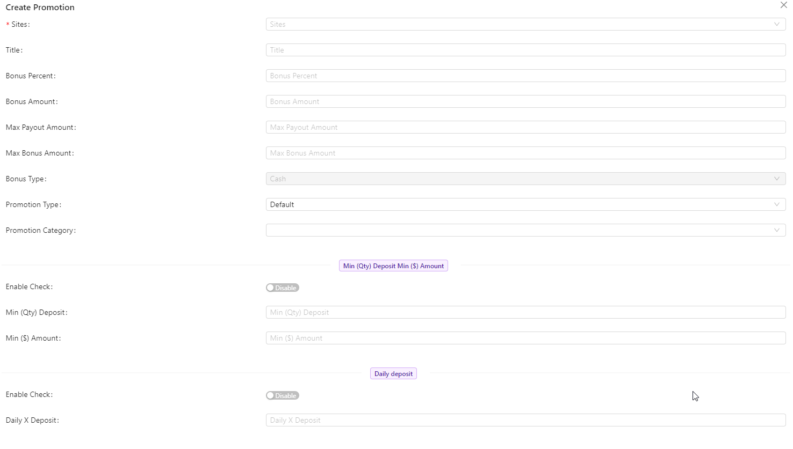Focus the Min ($) Amount field

pos(525,338)
